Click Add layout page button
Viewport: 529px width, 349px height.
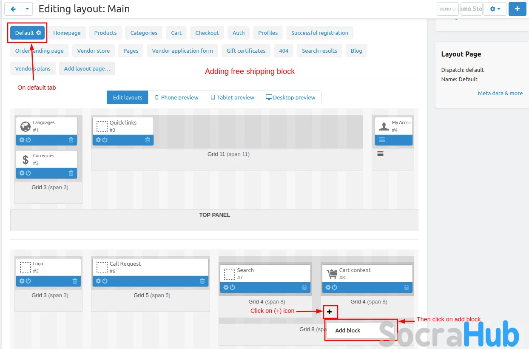tap(87, 68)
